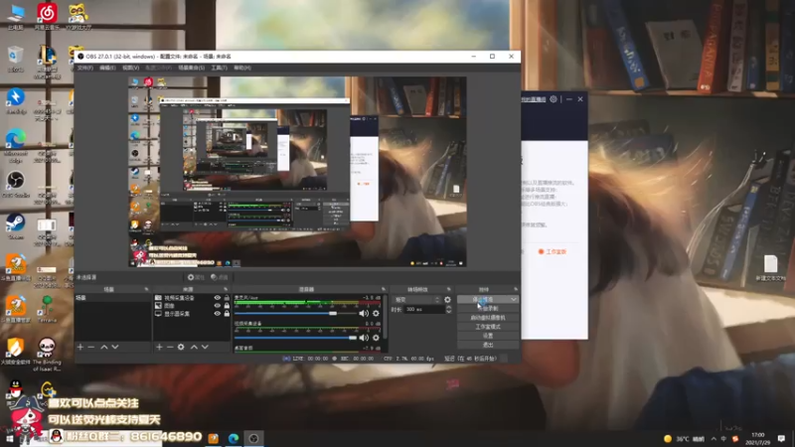Pop out the Scenes dock

(x=146, y=289)
